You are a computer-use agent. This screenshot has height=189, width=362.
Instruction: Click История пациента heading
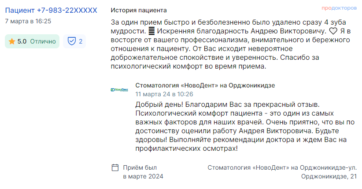[x=139, y=11]
